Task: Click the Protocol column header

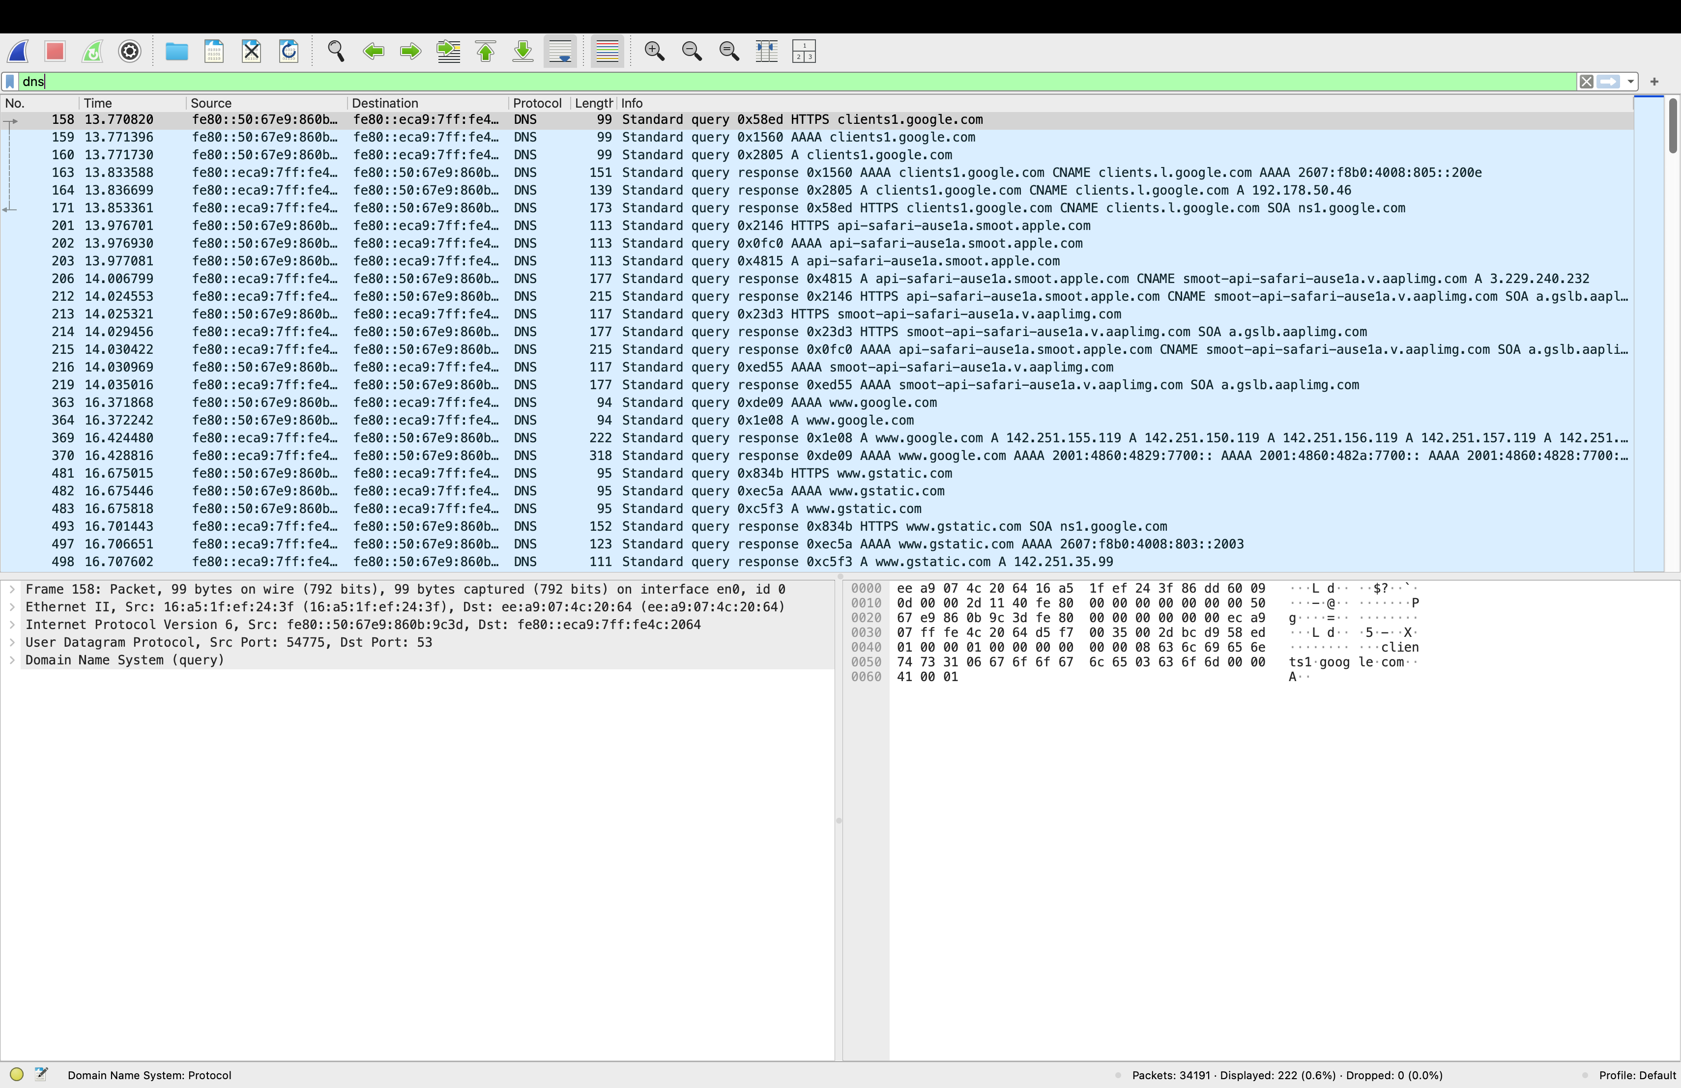Action: click(537, 103)
